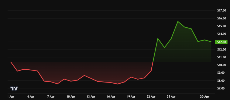Select the 16 Apr date label
Image resolution: width=230 pixels, height=100 pixels.
111,97
